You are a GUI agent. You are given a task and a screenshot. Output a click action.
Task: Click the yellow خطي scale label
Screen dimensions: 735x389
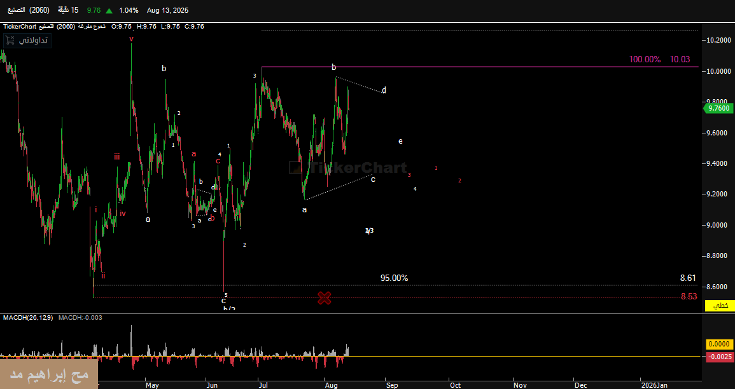[720, 306]
